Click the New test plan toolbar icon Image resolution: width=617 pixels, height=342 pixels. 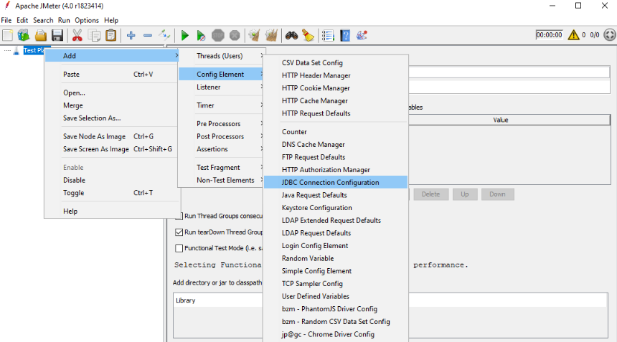(7, 35)
